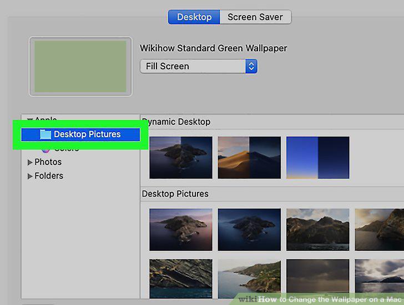The width and height of the screenshot is (404, 305).
Task: Expand the Folders disclosure triangle
Action: (30, 176)
